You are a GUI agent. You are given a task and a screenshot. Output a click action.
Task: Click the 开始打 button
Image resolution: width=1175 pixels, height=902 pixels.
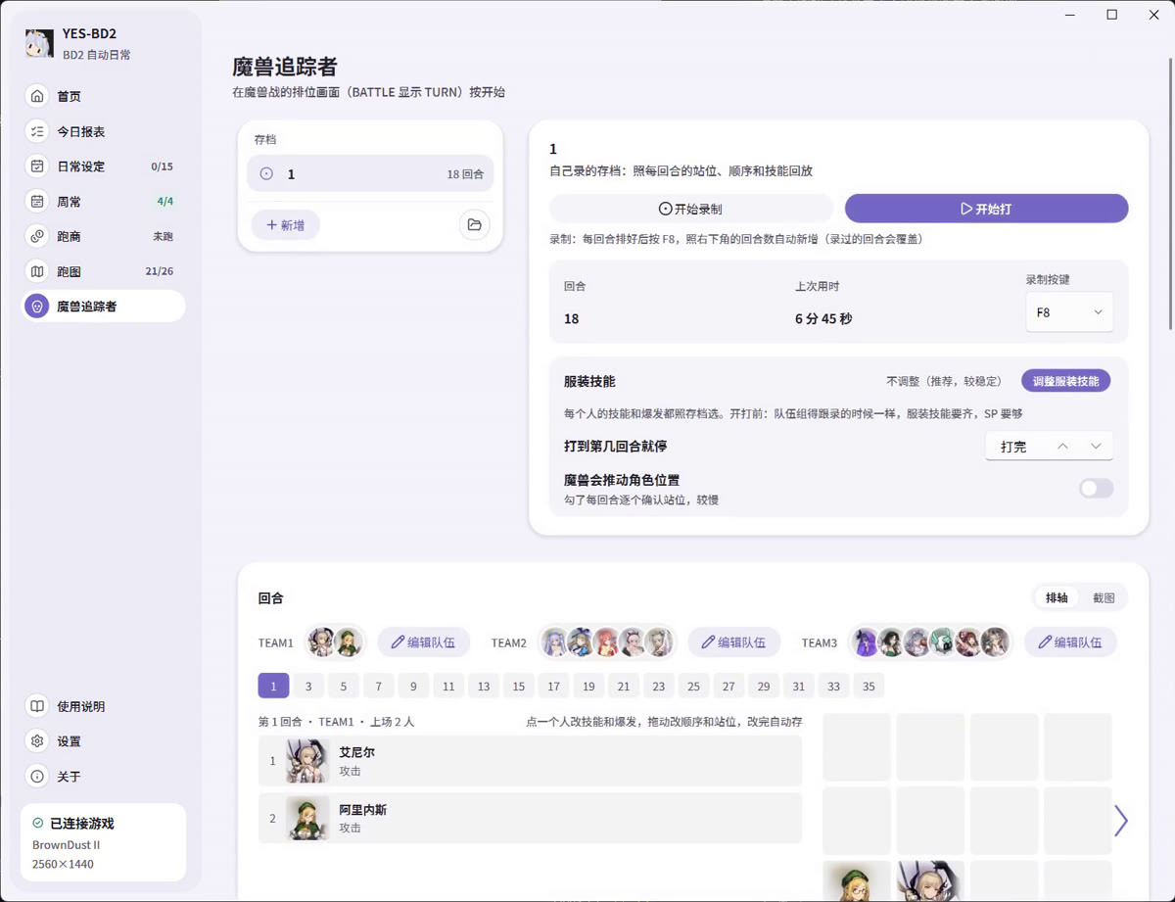coord(987,209)
